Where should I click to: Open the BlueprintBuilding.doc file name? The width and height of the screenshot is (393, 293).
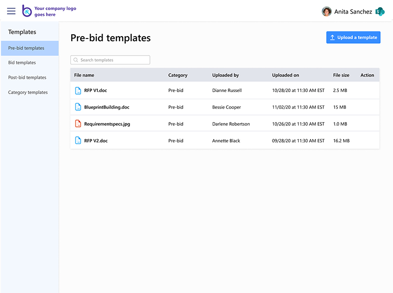106,107
